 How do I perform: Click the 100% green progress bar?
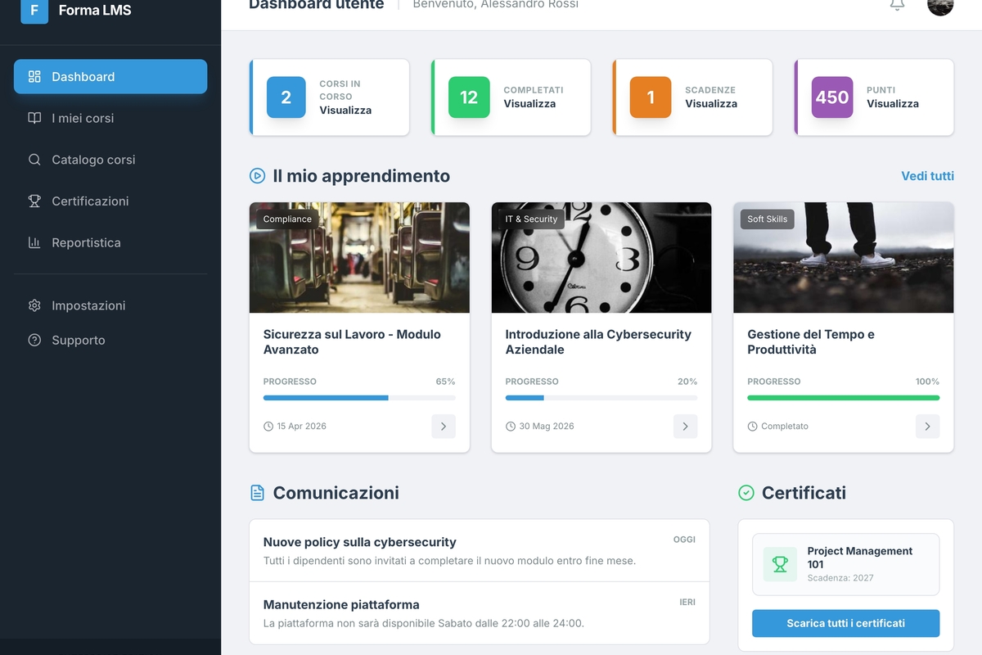pyautogui.click(x=844, y=398)
